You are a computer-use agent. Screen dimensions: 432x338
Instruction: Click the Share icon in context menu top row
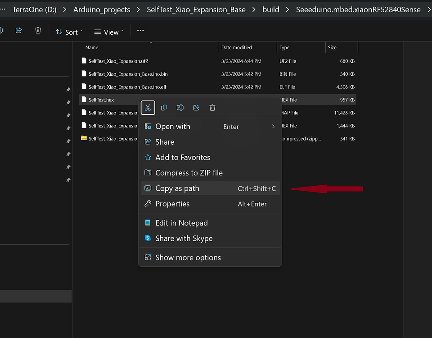(x=196, y=108)
